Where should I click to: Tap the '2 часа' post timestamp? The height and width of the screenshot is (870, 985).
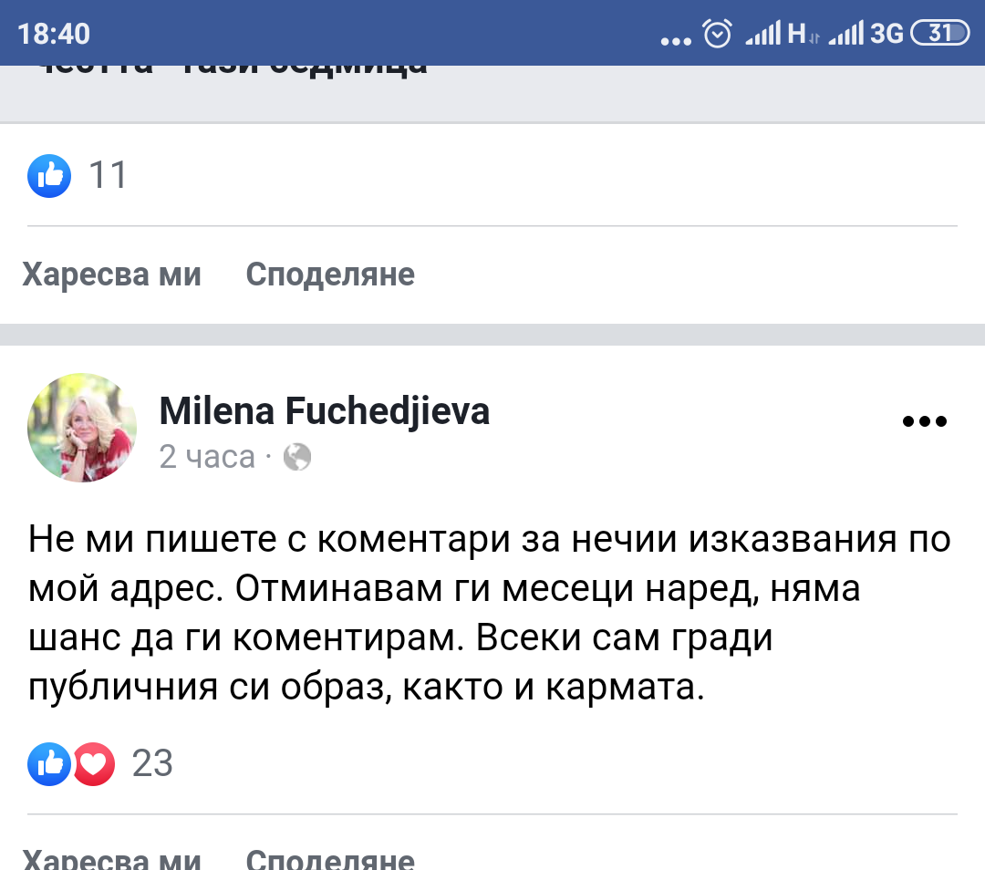(x=207, y=456)
